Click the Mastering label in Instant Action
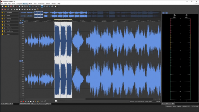Image resolution: width=199 pixels, height=112 pixels. click(9, 28)
